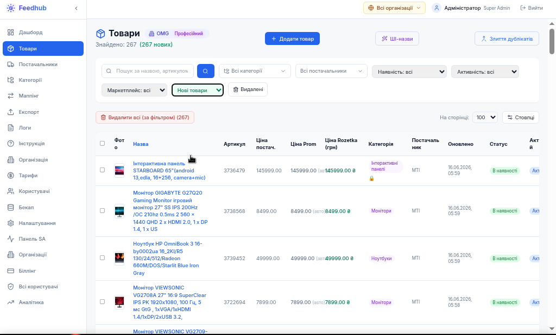
Task: Open Всі постачальники dropdown
Action: click(x=331, y=71)
